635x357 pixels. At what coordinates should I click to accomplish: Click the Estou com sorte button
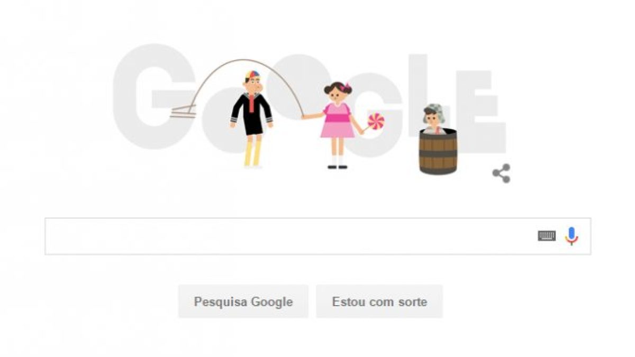pyautogui.click(x=379, y=302)
